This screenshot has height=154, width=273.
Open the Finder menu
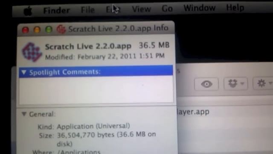point(56,10)
